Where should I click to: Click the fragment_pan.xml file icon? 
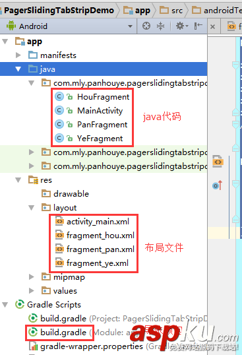[x=59, y=249]
